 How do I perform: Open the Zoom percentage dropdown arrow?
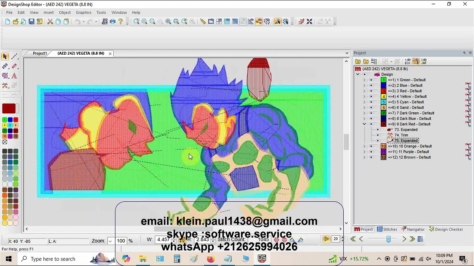pos(110,241)
